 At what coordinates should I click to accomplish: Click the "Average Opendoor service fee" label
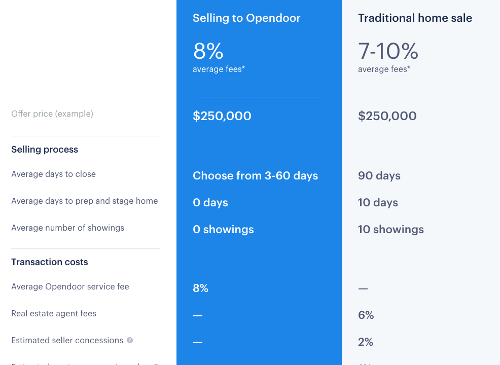[70, 286]
